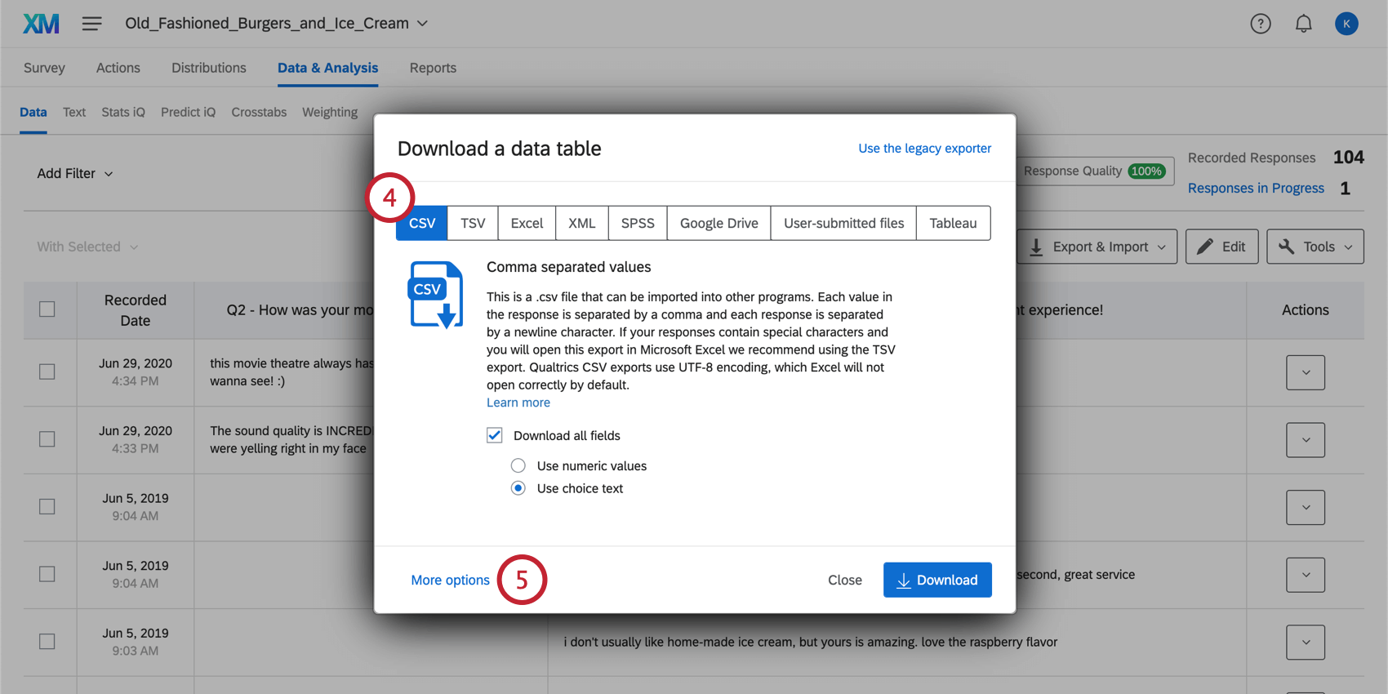Open the hamburger navigation menu
Image resolution: width=1388 pixels, height=694 pixels.
[x=92, y=24]
